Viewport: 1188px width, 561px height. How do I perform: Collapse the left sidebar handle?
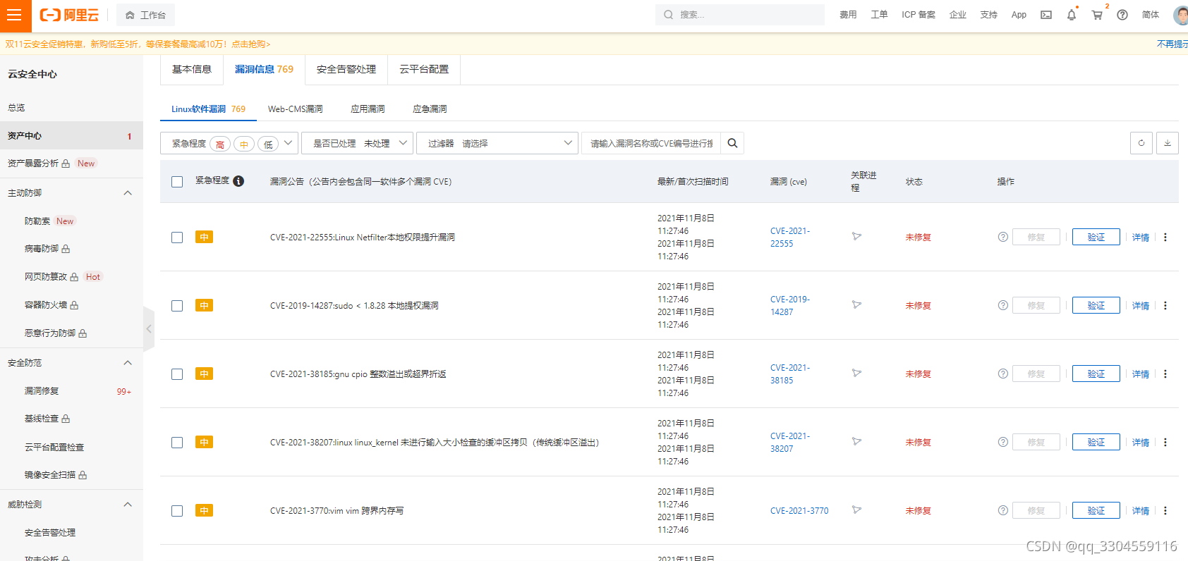(149, 328)
